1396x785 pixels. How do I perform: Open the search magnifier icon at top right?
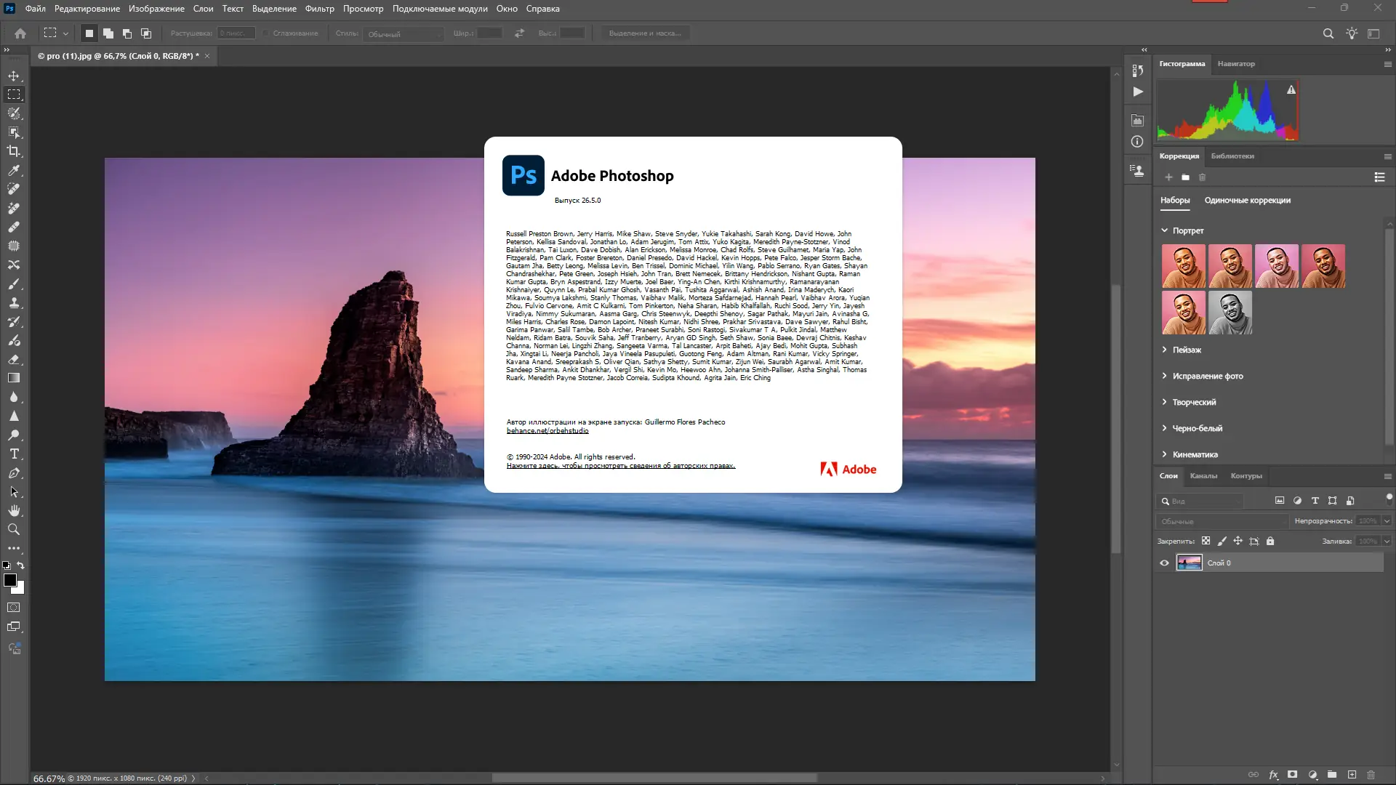(x=1328, y=33)
